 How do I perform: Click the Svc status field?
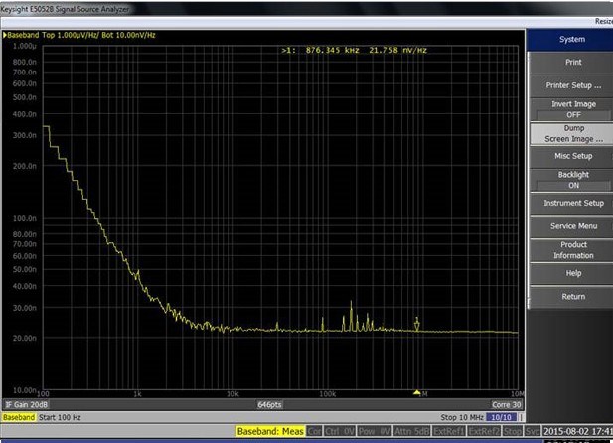coord(533,432)
